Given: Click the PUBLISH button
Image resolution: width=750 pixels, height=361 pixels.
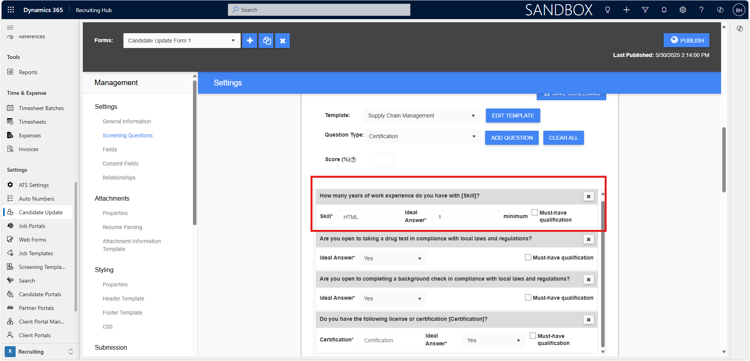Looking at the screenshot, I should [686, 40].
